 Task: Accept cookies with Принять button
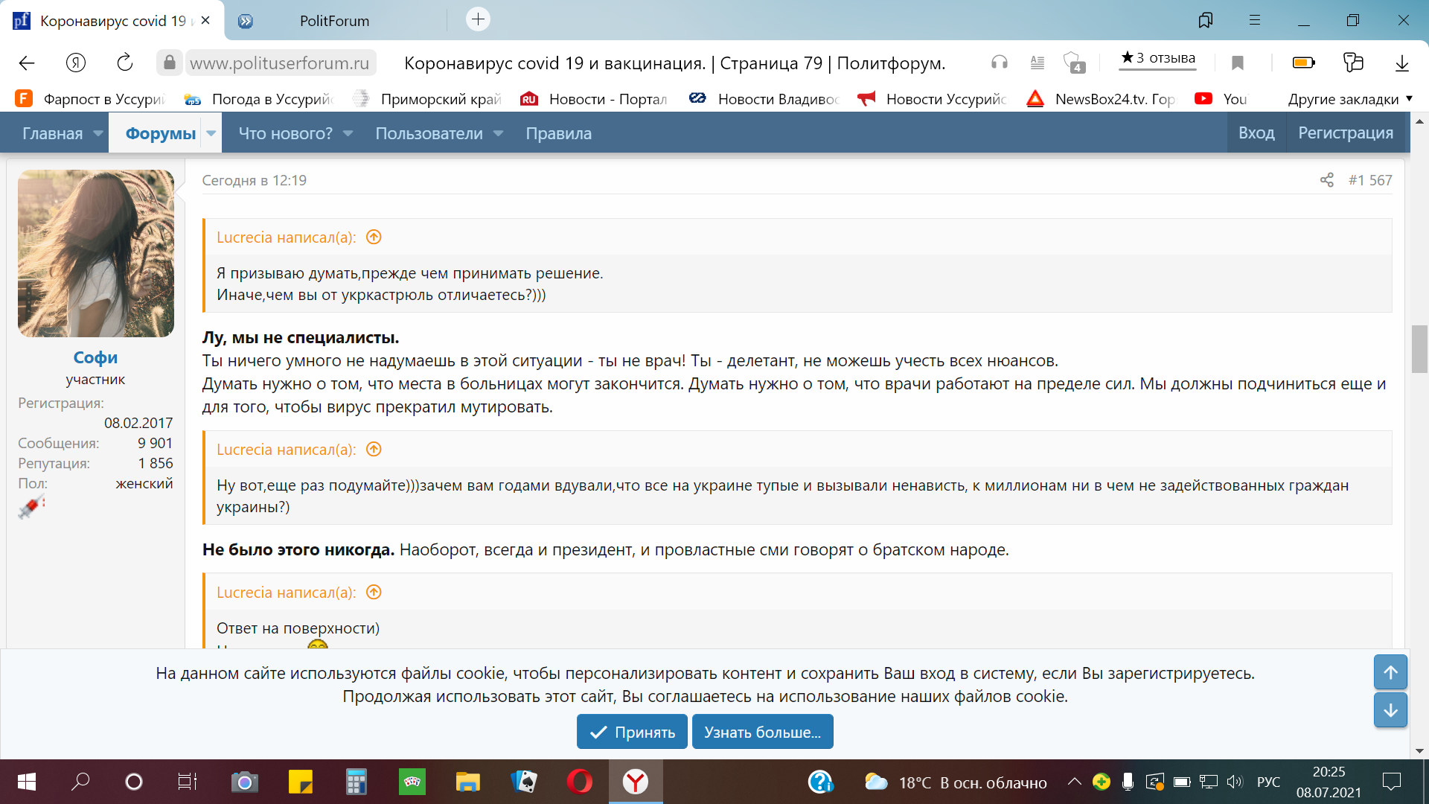pos(632,732)
